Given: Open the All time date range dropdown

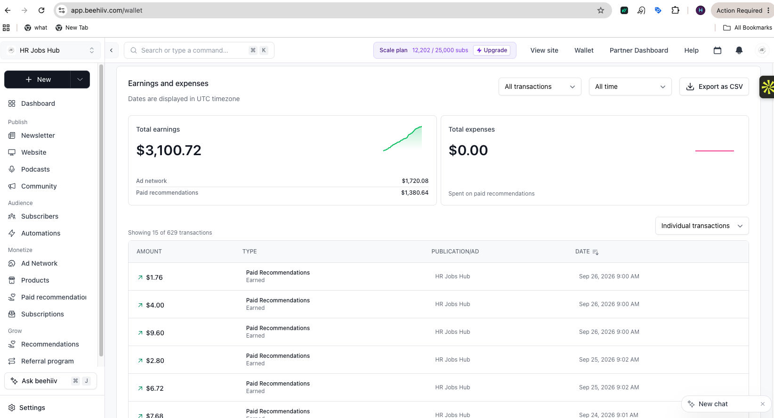Looking at the screenshot, I should coord(630,87).
